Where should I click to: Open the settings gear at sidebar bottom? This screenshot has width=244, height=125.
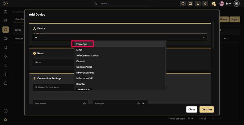pos(5,120)
